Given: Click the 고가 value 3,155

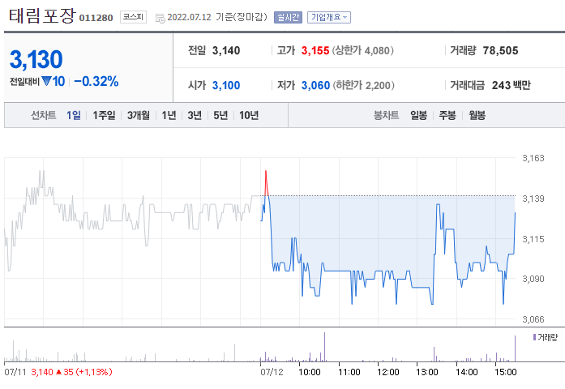Looking at the screenshot, I should click(x=315, y=50).
